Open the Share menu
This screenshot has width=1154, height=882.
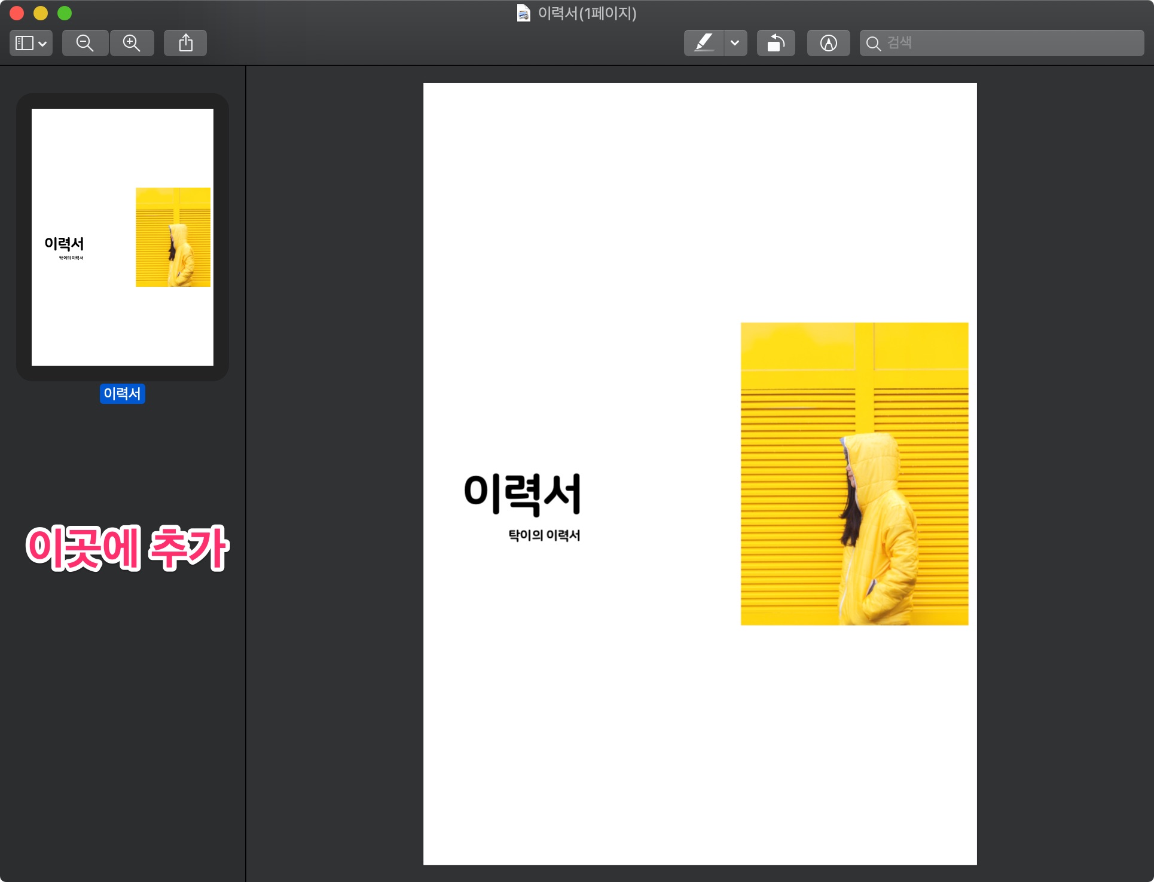185,43
